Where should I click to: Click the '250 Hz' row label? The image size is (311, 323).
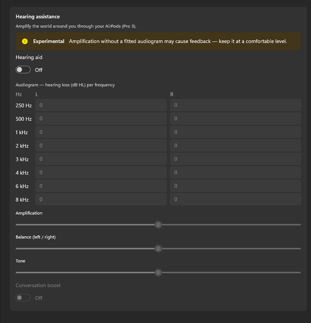(x=24, y=105)
